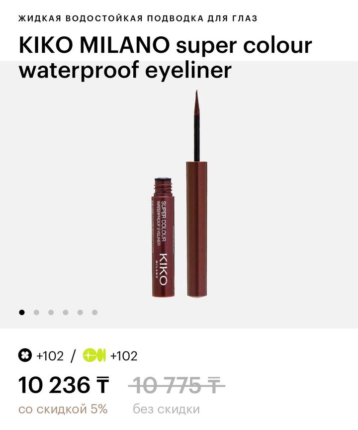This screenshot has height=430, width=358.
Task: Click the black clover bonus icon
Action: (x=25, y=356)
